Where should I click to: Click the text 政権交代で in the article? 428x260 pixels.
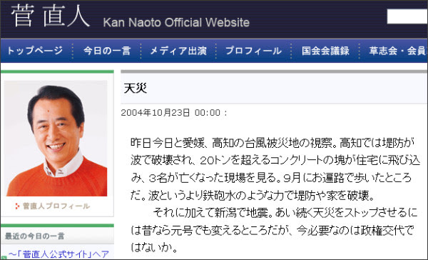click(387, 230)
